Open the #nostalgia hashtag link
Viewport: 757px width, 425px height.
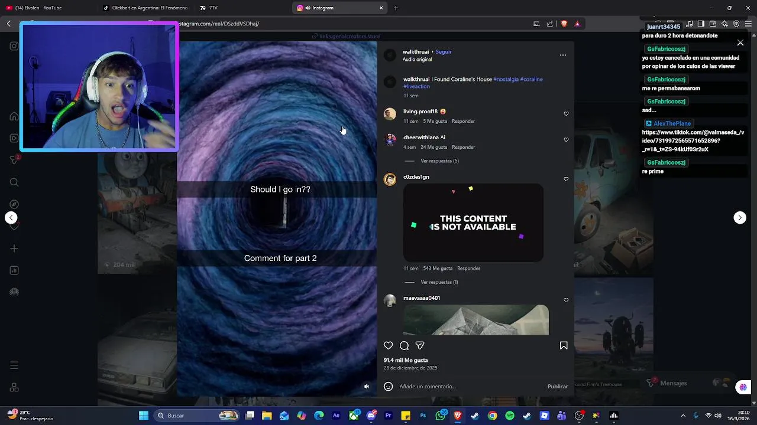coord(506,79)
